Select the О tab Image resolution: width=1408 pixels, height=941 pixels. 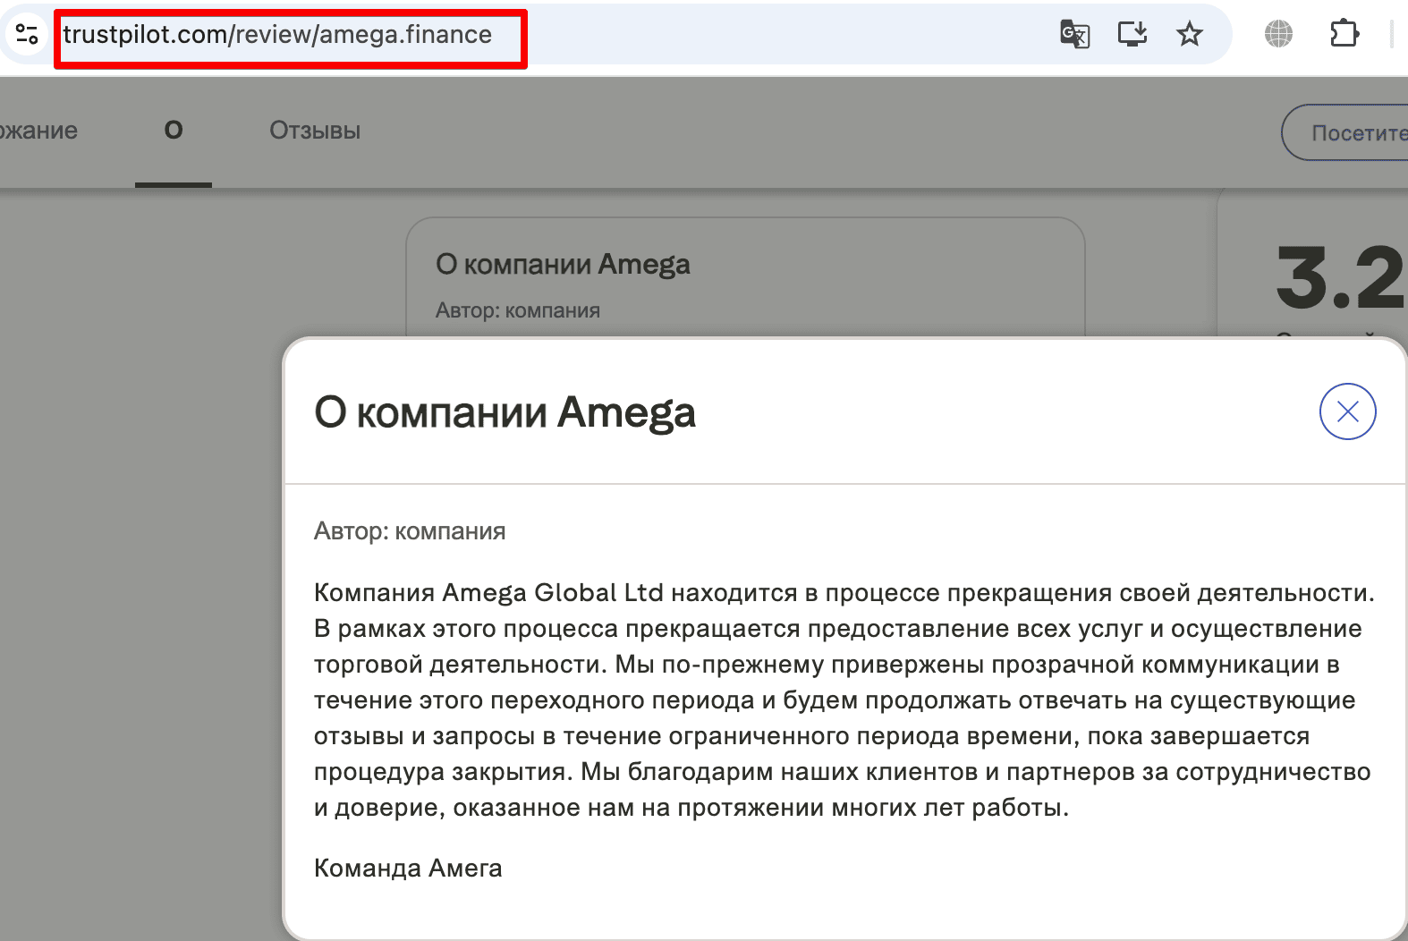coord(174,131)
